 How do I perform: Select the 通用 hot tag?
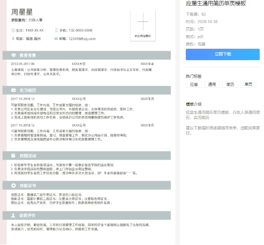point(212,85)
